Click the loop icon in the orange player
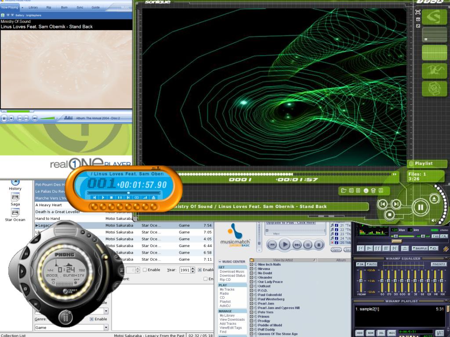 pos(137,197)
